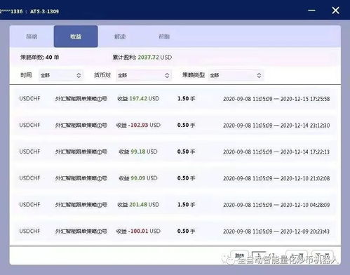Image resolution: width=350 pixels, height=275 pixels.
Task: Expand the 时间 filter dropdown
Action: point(61,75)
